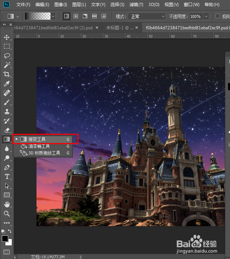Select the Clone Stamp tool
230x259 pixels.
[6, 112]
